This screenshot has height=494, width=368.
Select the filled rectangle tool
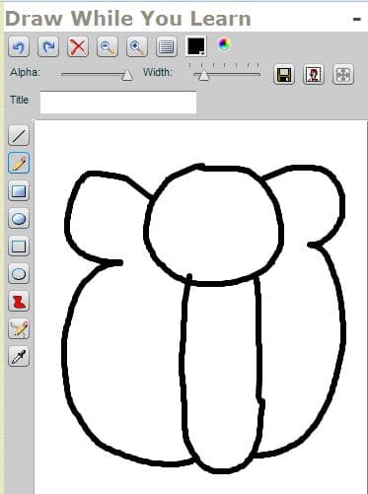(19, 190)
